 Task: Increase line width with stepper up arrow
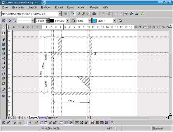pyautogui.click(x=47, y=19)
